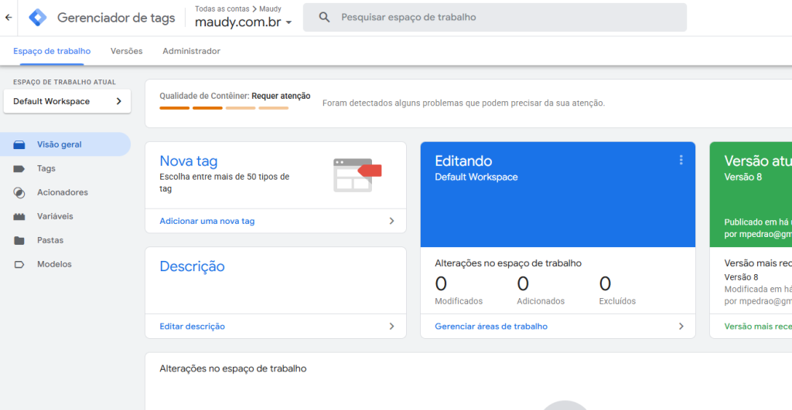The image size is (792, 410).
Task: Click chevron next to Gerenciar áreas de trabalho
Action: click(x=681, y=327)
